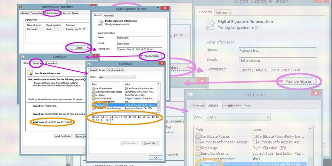Screen dimensions: 332x166
Task: Click enlarged Name field containing Psiphon Inc.
Action: pos(278,50)
